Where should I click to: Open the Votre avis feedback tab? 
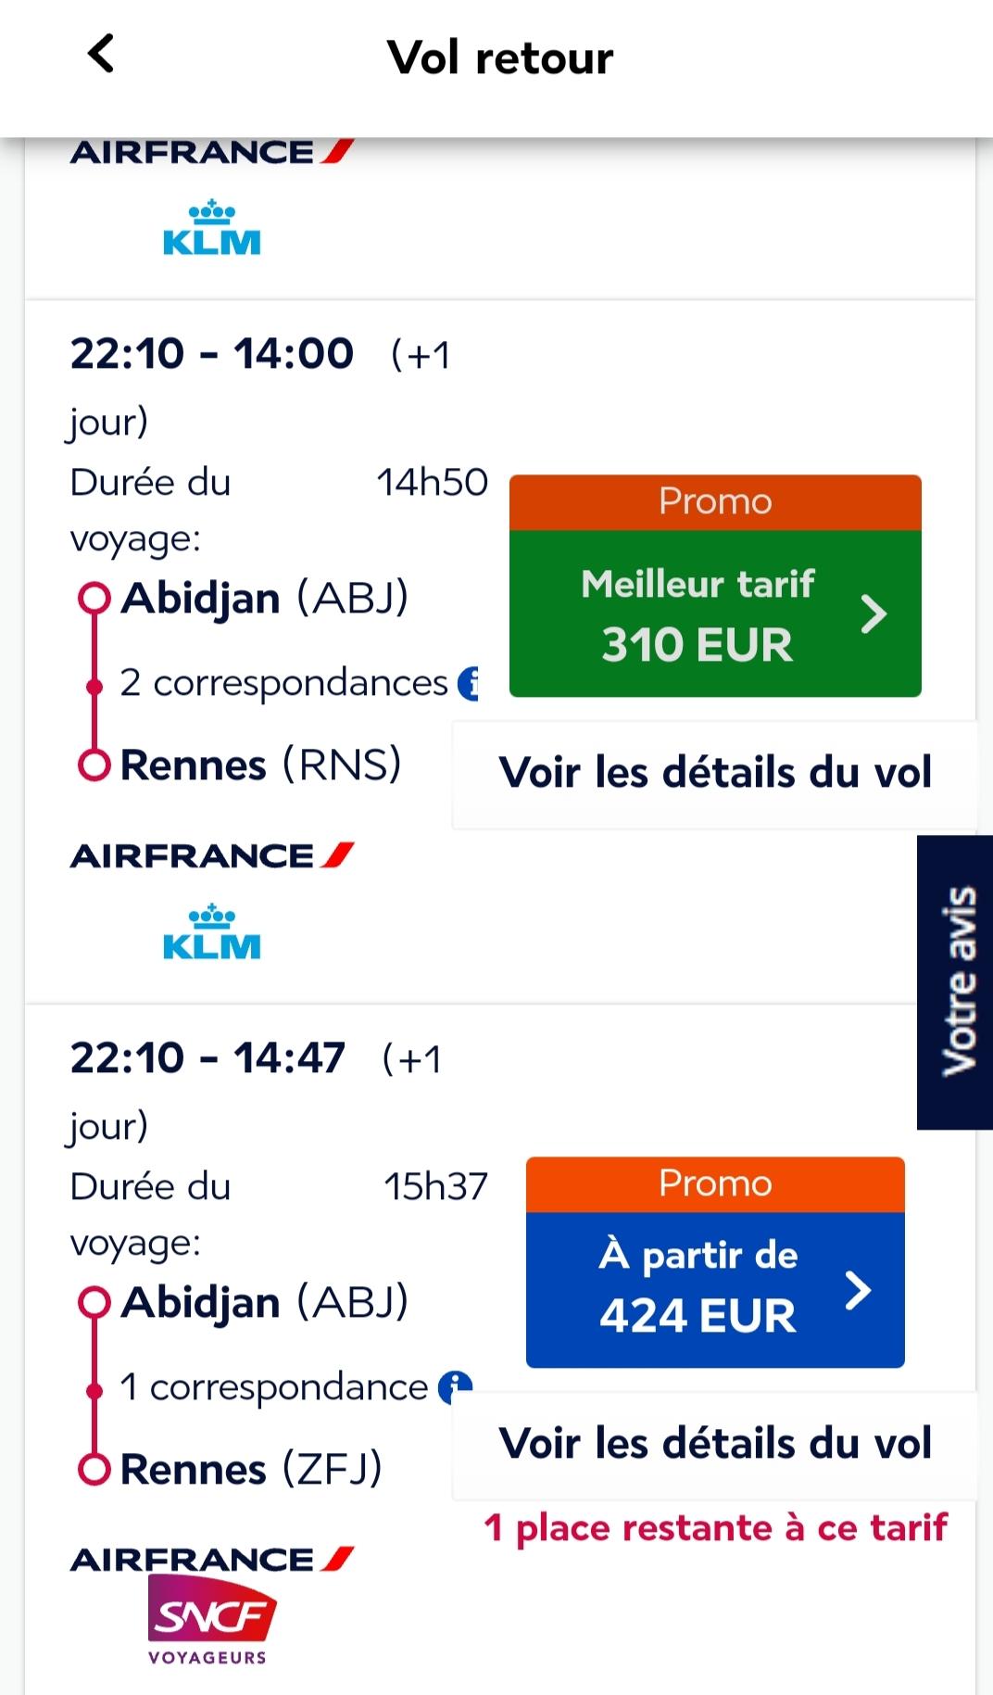point(958,981)
